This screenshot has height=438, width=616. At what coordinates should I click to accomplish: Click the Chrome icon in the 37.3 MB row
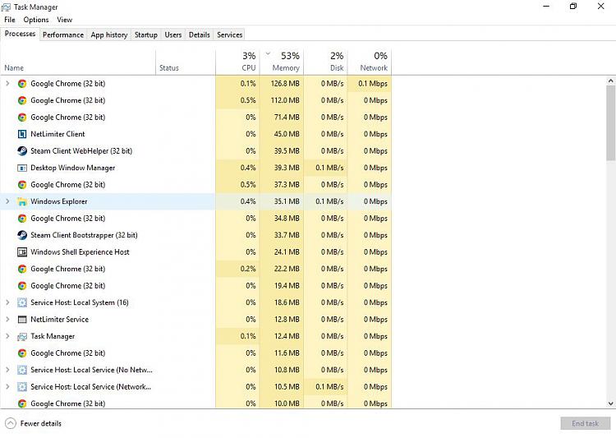click(22, 185)
